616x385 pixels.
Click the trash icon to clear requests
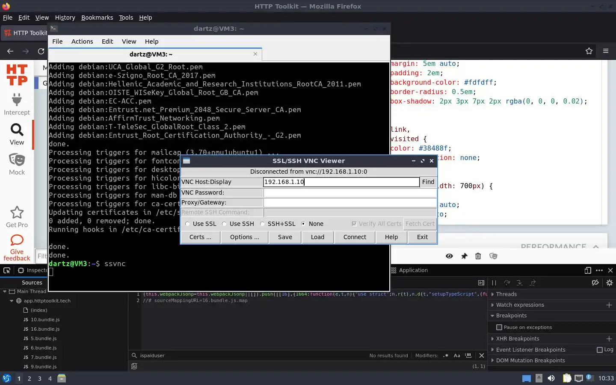coord(478,256)
